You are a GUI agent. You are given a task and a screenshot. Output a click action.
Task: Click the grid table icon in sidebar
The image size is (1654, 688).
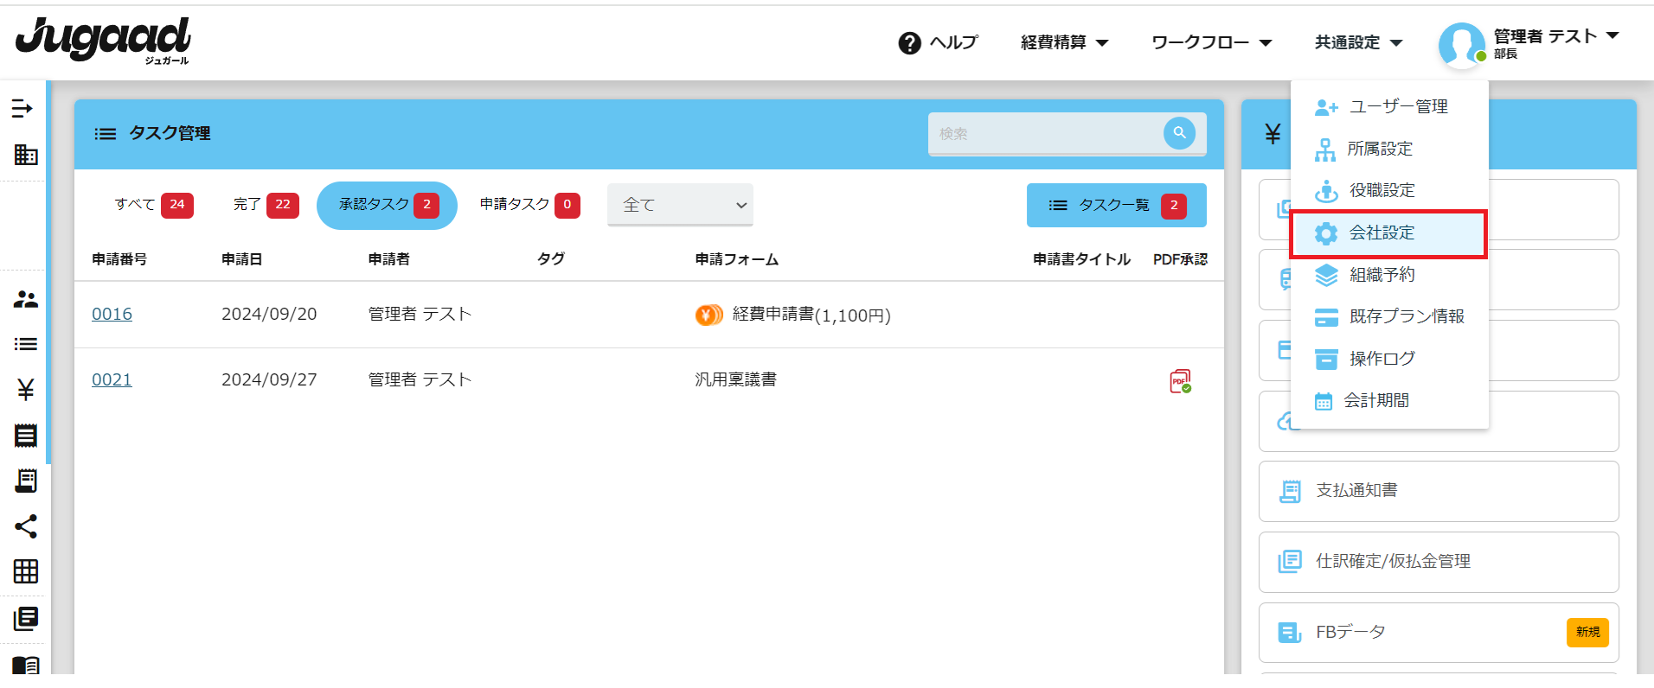click(x=25, y=571)
